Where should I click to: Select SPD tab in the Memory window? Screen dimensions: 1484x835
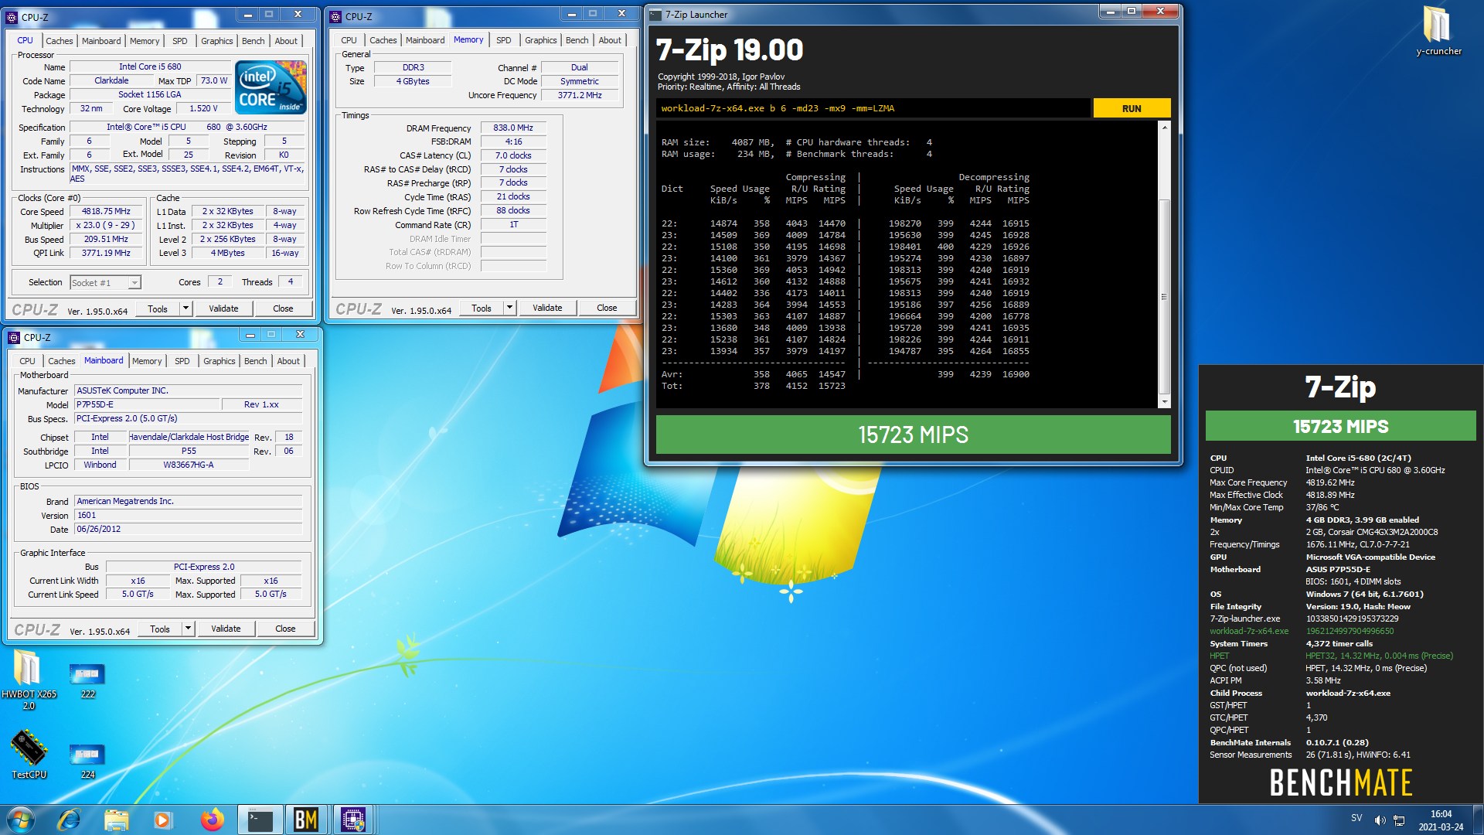click(x=503, y=40)
